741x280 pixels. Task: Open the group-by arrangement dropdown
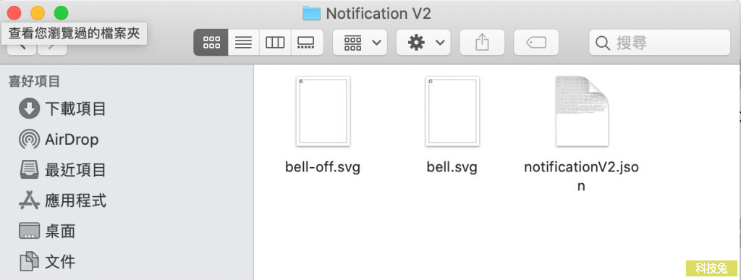pyautogui.click(x=360, y=43)
